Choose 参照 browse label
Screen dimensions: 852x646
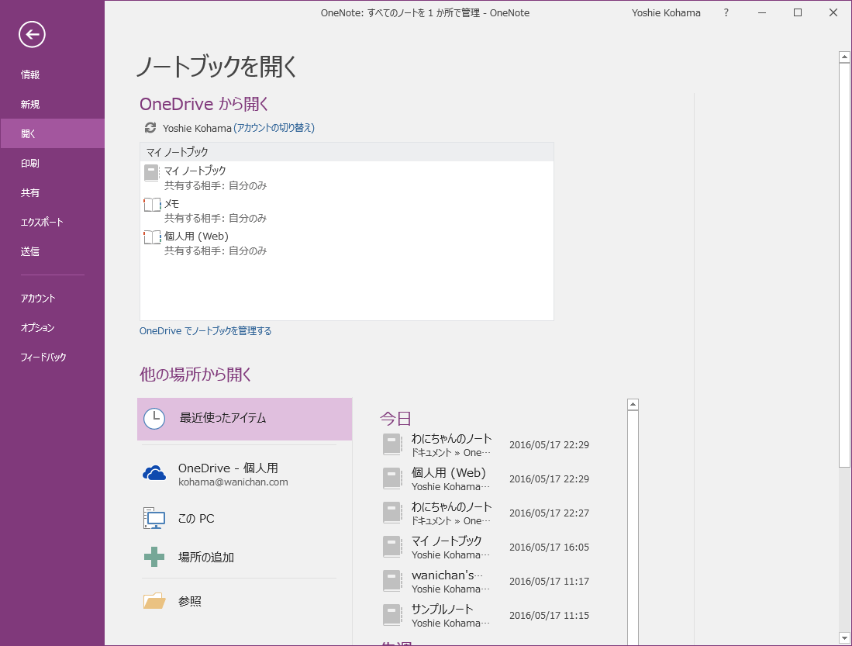click(x=190, y=602)
